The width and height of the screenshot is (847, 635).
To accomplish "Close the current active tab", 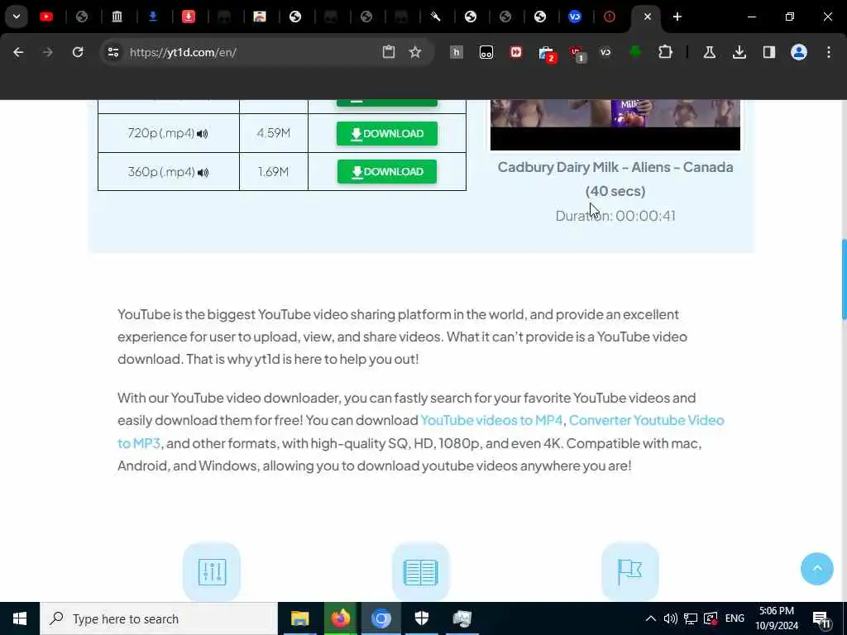I will (647, 17).
